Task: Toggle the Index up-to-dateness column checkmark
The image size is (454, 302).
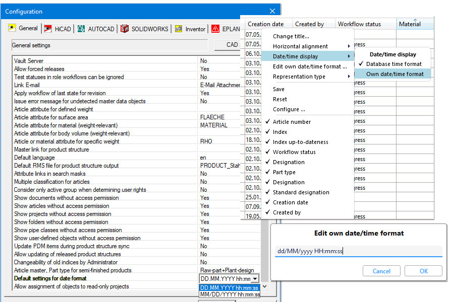Action: 267,142
